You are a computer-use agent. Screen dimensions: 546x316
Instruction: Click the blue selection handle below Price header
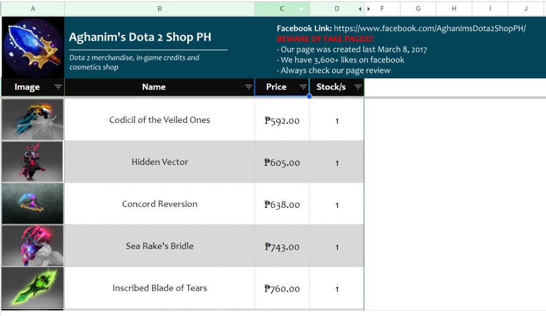309,96
